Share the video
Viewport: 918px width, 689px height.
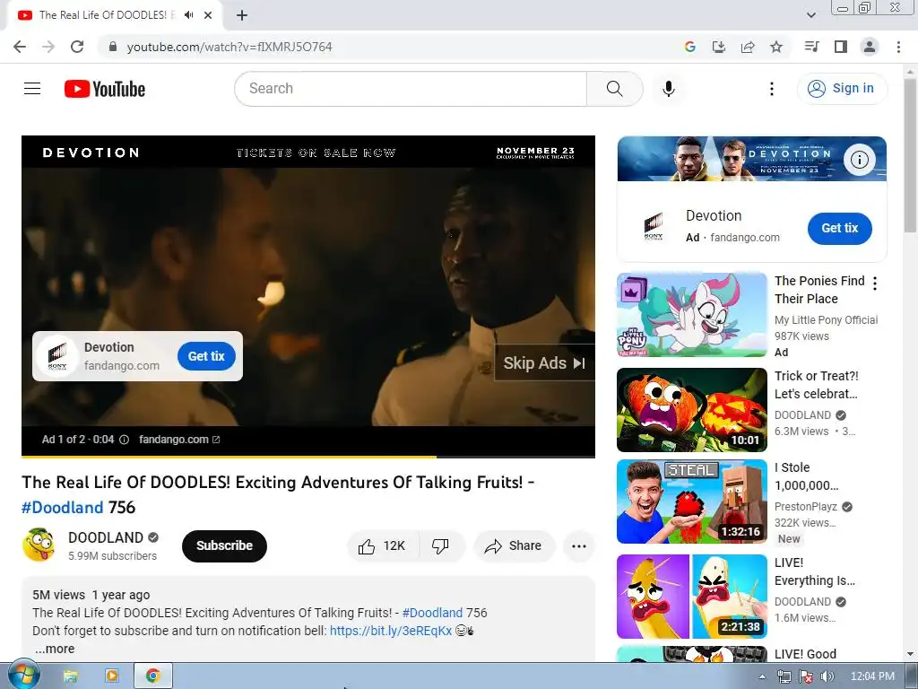pyautogui.click(x=514, y=546)
